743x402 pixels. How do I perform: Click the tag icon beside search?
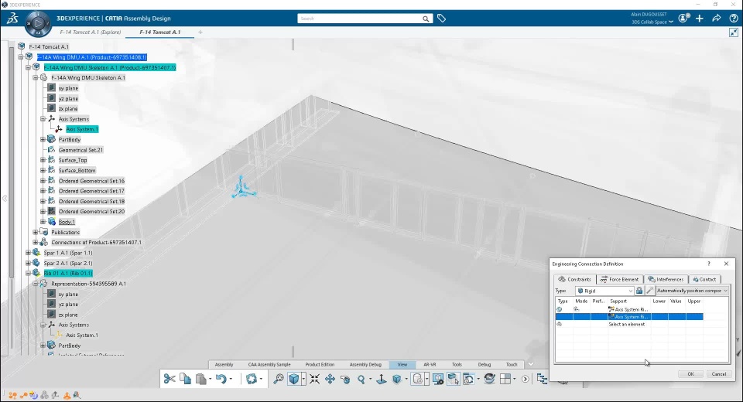pos(442,19)
